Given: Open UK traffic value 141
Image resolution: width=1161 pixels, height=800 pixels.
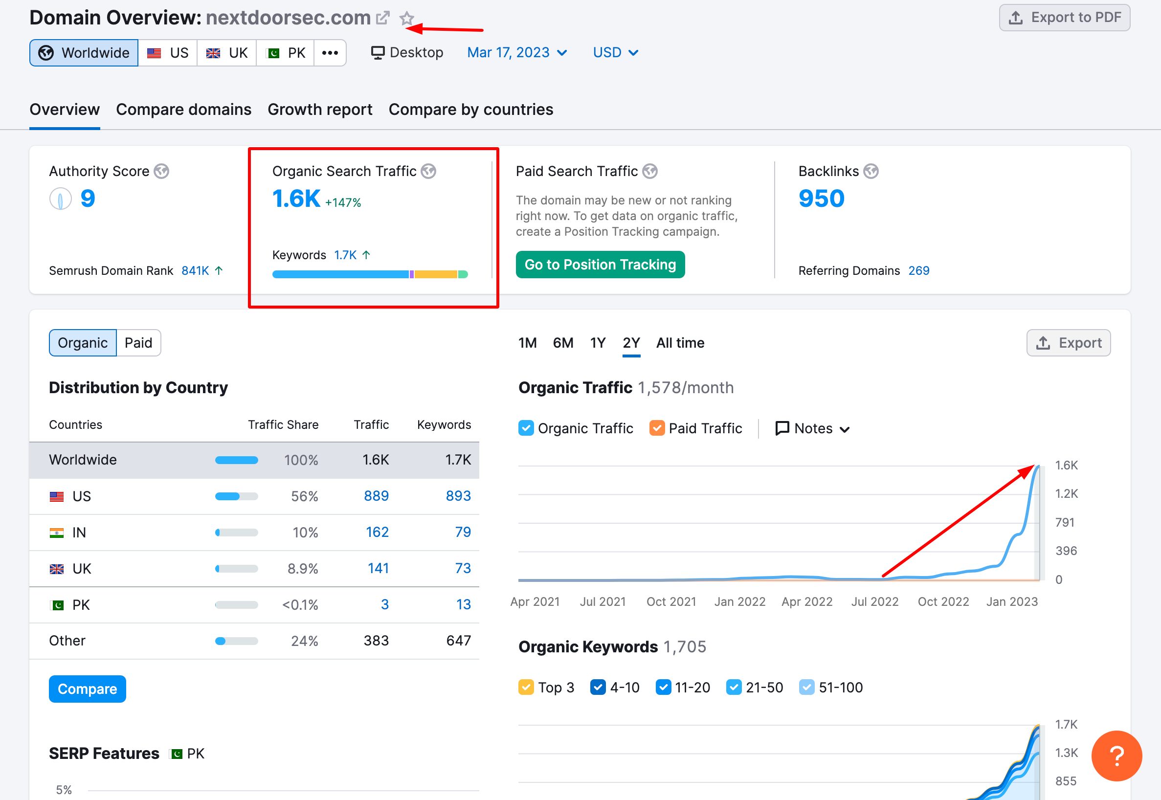Looking at the screenshot, I should coord(378,568).
